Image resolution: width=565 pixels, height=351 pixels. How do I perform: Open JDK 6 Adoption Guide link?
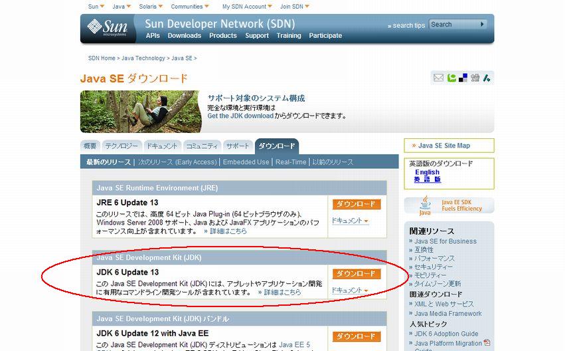click(446, 334)
